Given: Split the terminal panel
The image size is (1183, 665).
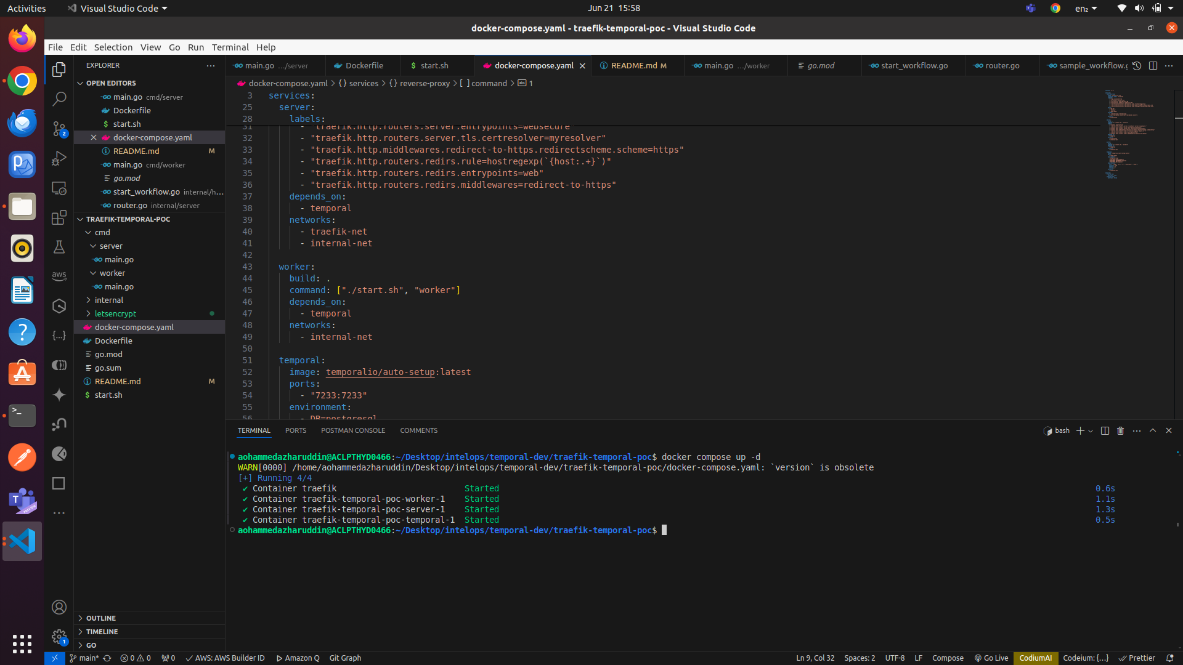Looking at the screenshot, I should (x=1105, y=430).
